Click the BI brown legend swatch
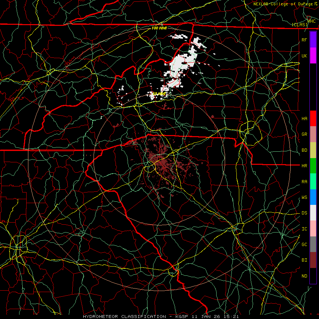Viewport: 319px width, 319px height. click(313, 260)
